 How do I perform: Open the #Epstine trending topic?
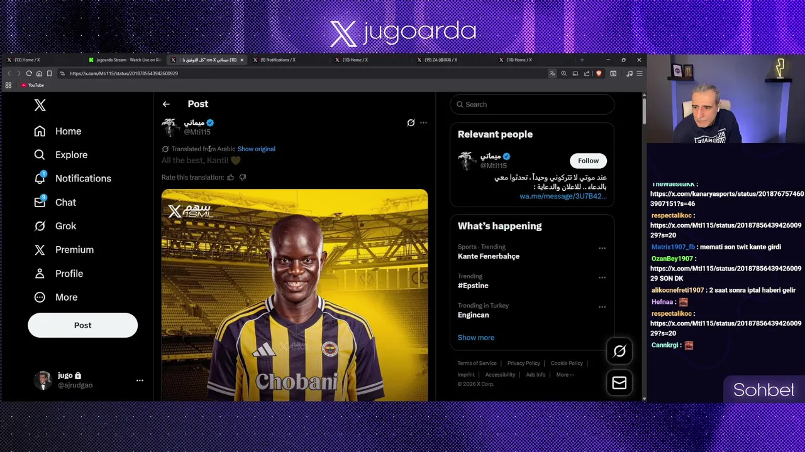click(473, 286)
